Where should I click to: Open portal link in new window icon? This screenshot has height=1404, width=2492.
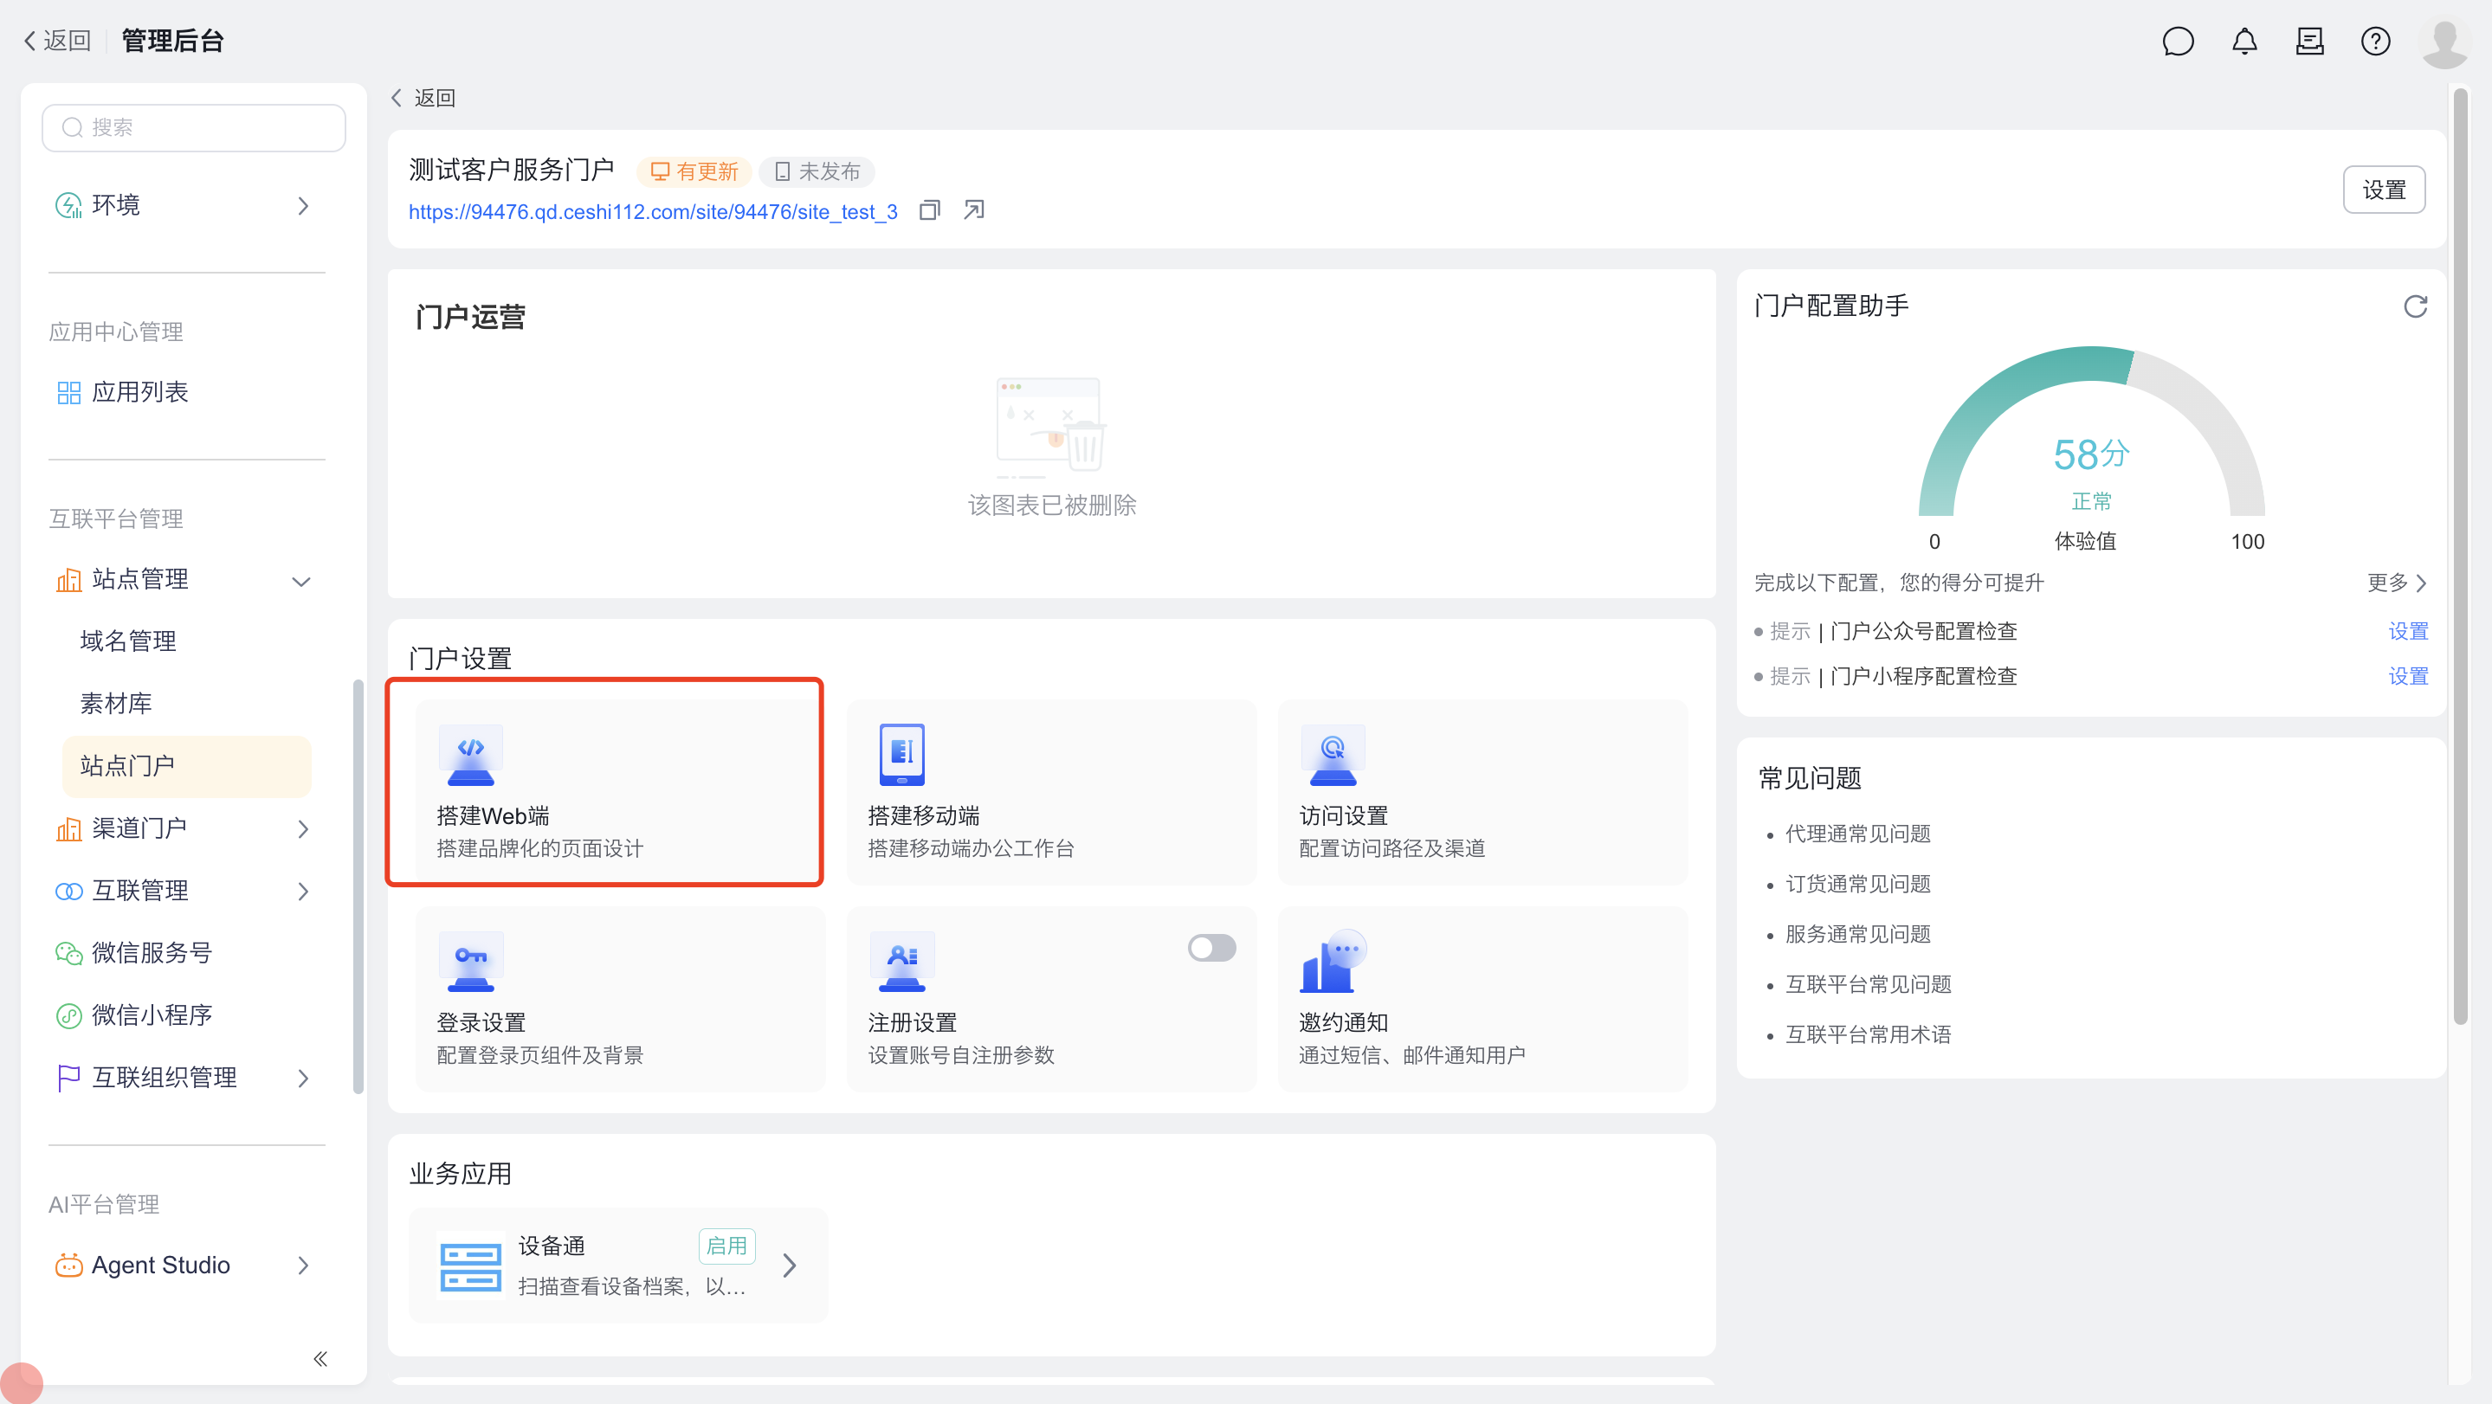[x=973, y=209]
